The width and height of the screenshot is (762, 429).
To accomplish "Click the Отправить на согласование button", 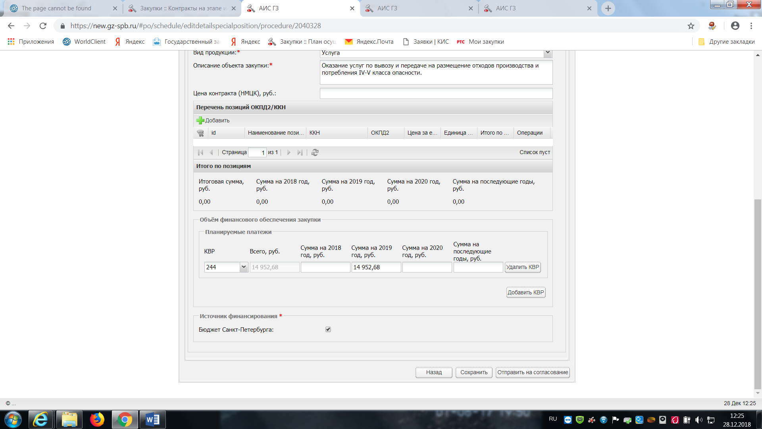I will (533, 373).
